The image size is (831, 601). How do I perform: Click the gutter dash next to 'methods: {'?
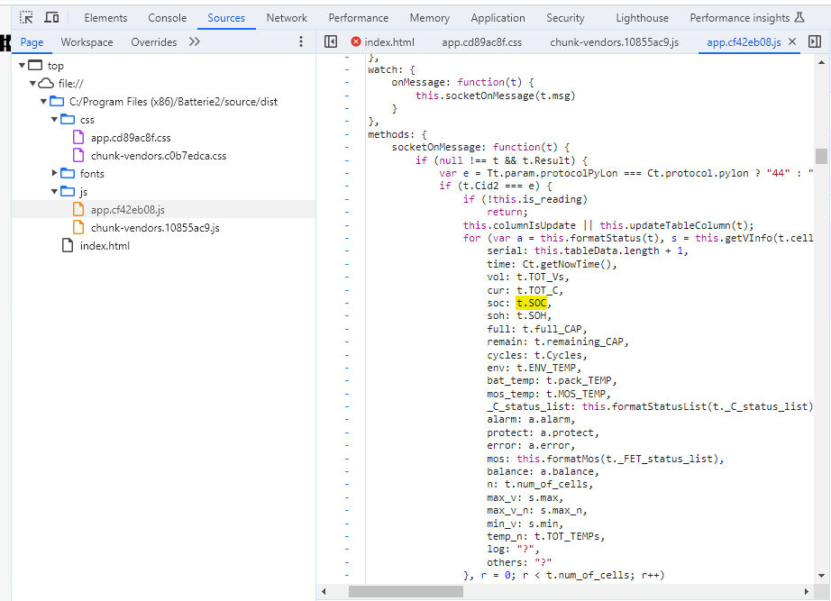(x=347, y=134)
